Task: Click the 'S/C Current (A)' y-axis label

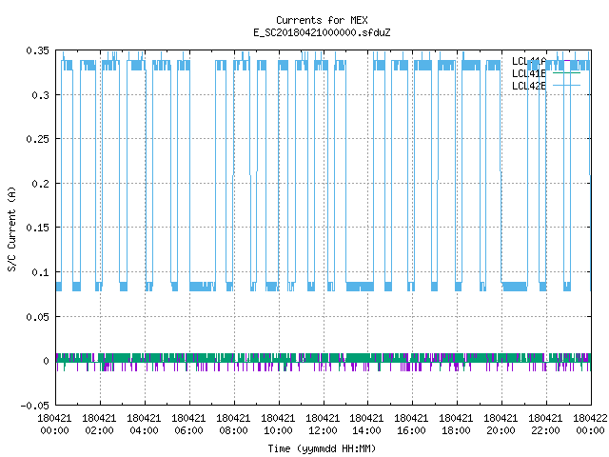Action: click(x=11, y=228)
